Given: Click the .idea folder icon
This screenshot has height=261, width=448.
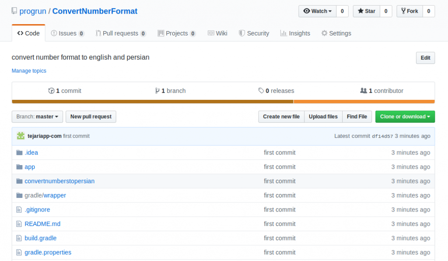Looking at the screenshot, I should pos(19,153).
